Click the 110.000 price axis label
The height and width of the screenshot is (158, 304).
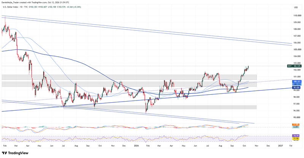coord(297,16)
